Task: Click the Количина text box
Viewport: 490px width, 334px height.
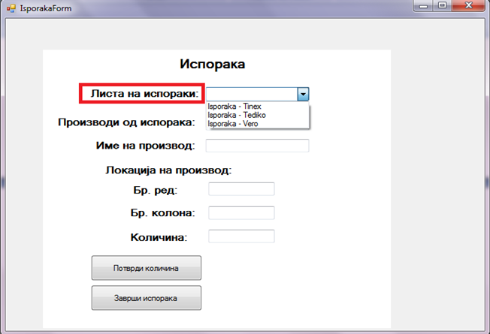Action: [241, 236]
